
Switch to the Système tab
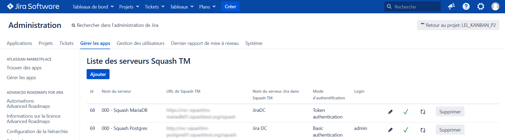tap(253, 43)
